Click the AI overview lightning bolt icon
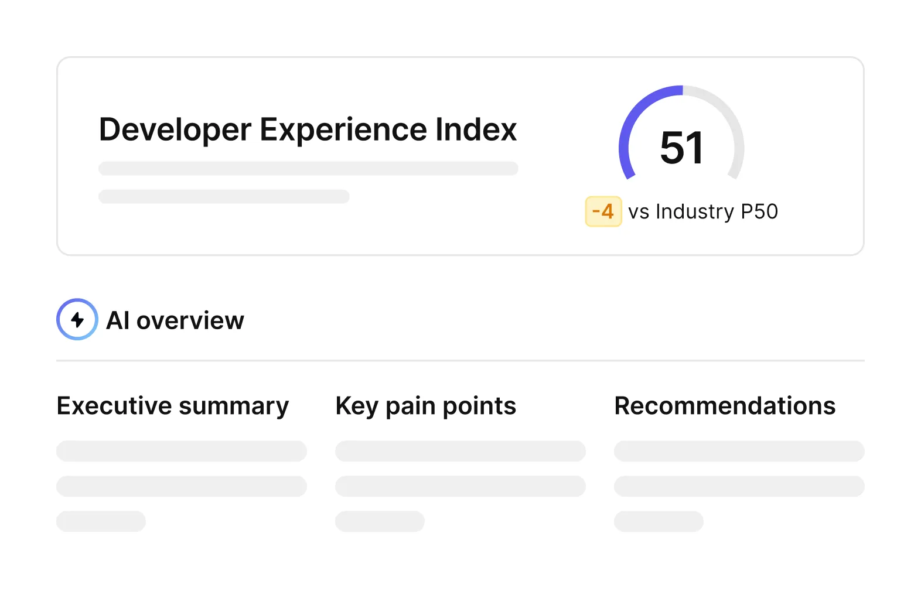The height and width of the screenshot is (615, 921). coord(77,319)
